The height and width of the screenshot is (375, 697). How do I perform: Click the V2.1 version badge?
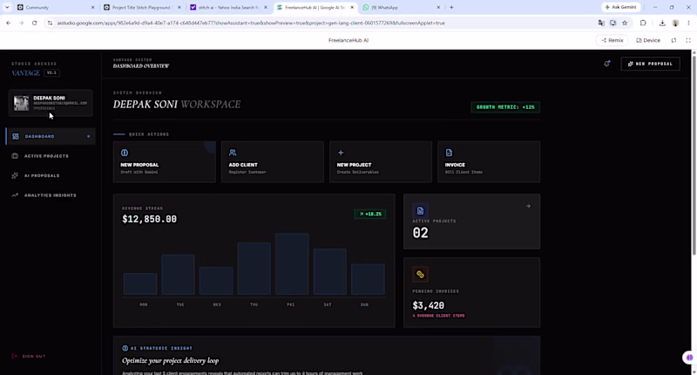pos(51,72)
